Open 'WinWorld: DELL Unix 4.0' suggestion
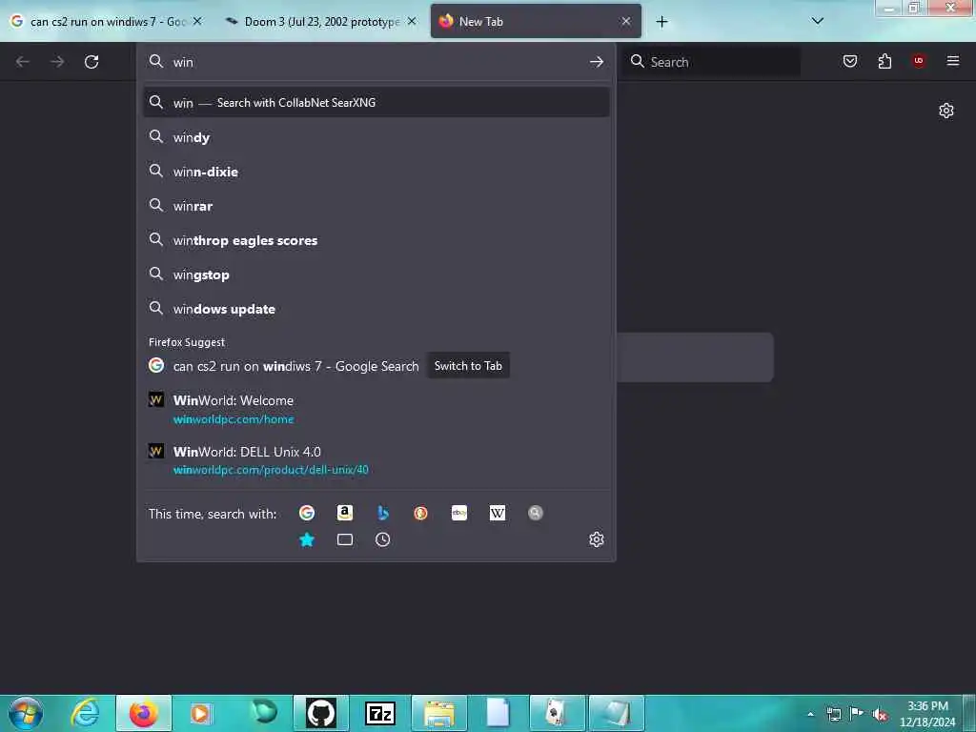The height and width of the screenshot is (732, 976). [x=376, y=460]
